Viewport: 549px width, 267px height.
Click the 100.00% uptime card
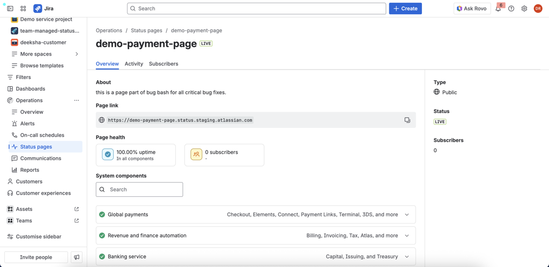136,155
